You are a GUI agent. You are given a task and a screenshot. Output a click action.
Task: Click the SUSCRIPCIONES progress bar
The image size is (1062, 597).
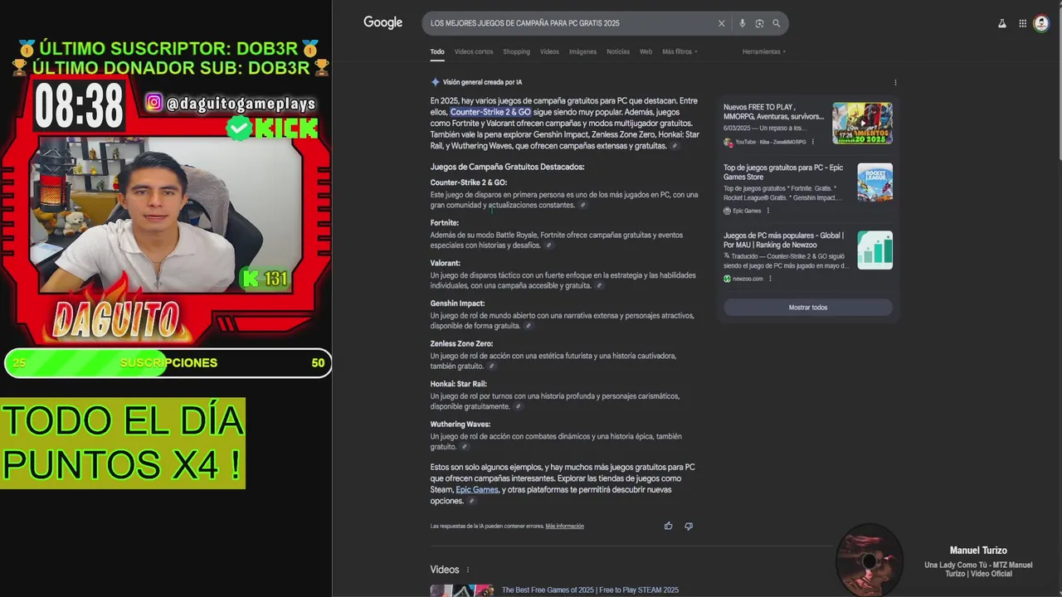tap(168, 363)
